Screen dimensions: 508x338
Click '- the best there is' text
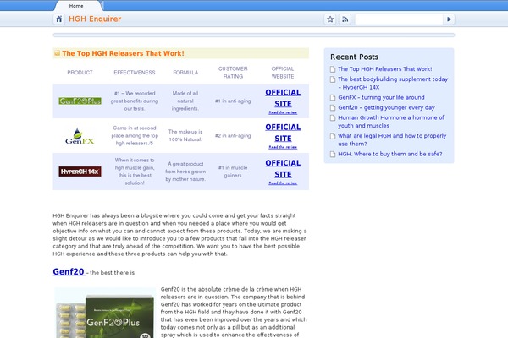pos(110,273)
